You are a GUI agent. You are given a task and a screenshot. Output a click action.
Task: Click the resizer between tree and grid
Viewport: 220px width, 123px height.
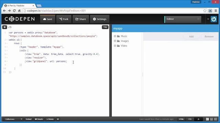(143, 74)
